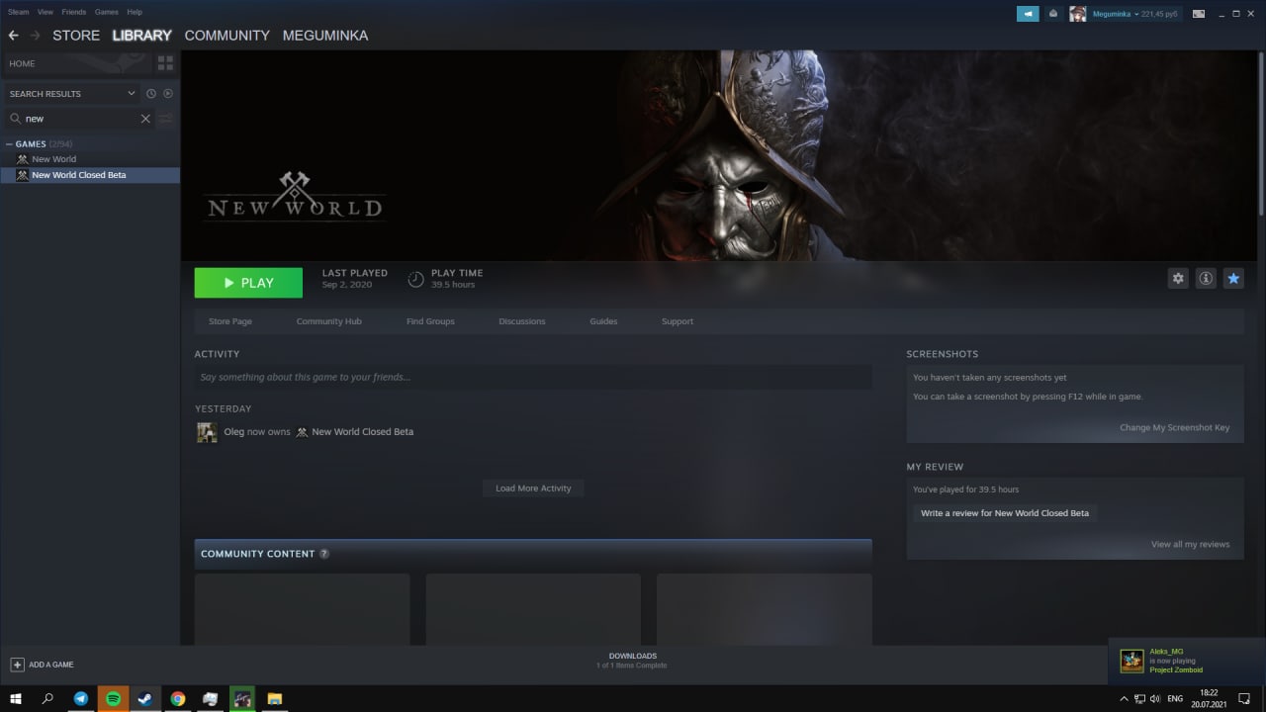Toggle favorite star for this game
This screenshot has width=1266, height=712.
1233,279
